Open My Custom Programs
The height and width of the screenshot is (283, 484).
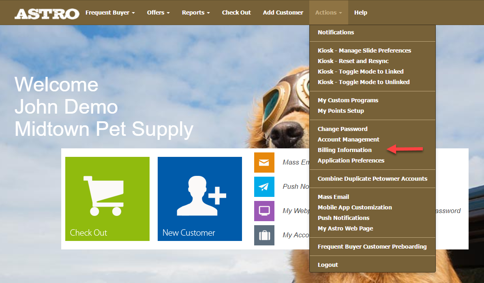click(x=348, y=100)
